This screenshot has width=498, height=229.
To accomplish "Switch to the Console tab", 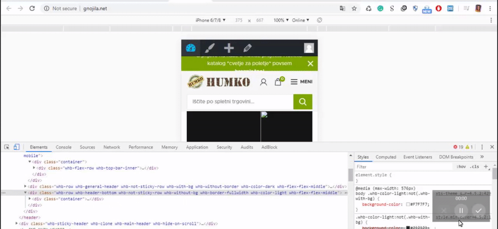I will pyautogui.click(x=64, y=147).
